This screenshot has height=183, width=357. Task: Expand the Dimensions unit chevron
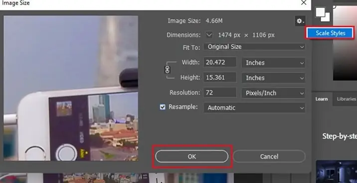(x=209, y=35)
